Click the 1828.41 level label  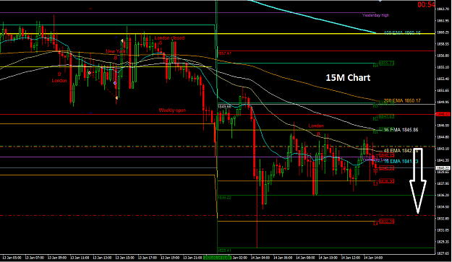[224, 250]
